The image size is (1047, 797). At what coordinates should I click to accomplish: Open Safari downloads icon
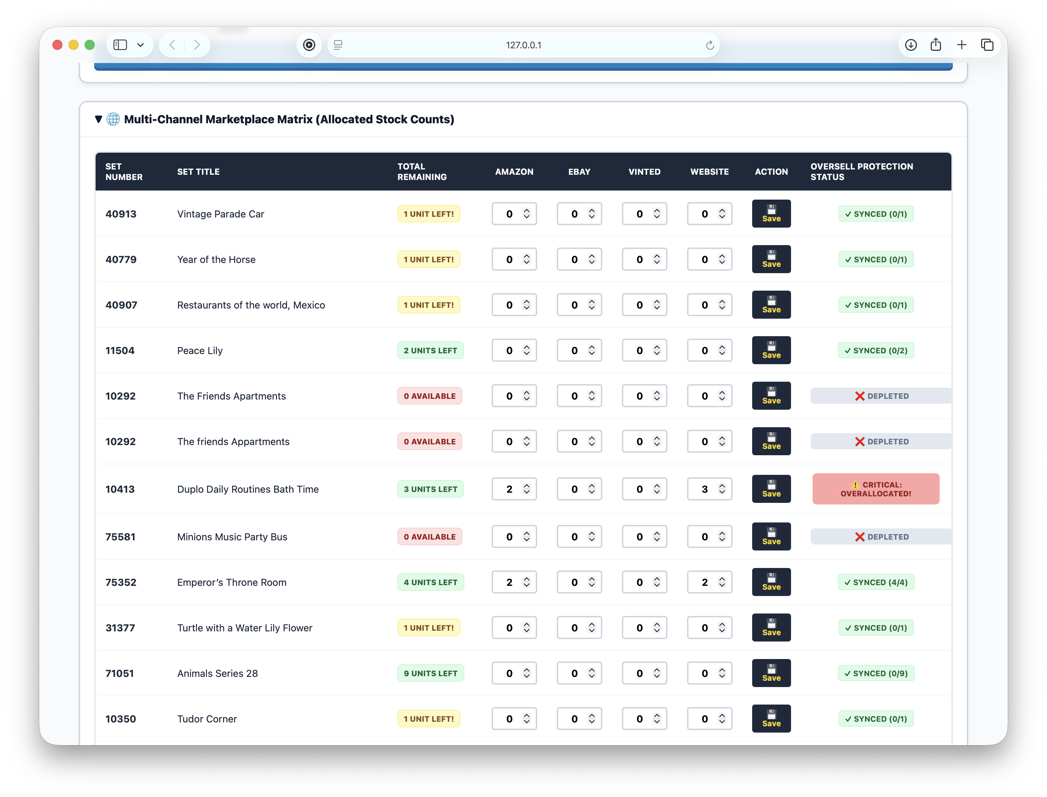coord(910,45)
